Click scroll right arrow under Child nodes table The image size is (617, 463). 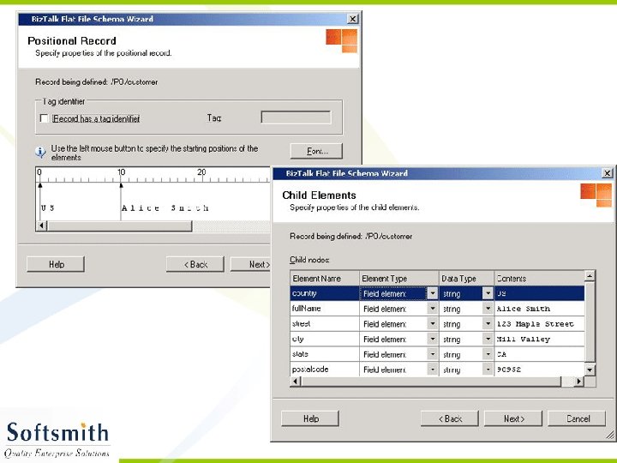[x=578, y=381]
